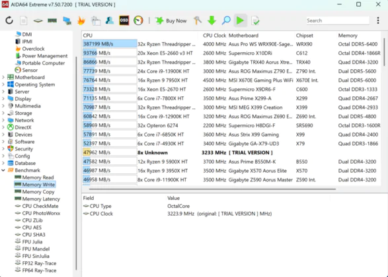Click the results checkmark page icon
Image resolution: width=388 pixels, height=277 pixels.
(x=255, y=20)
